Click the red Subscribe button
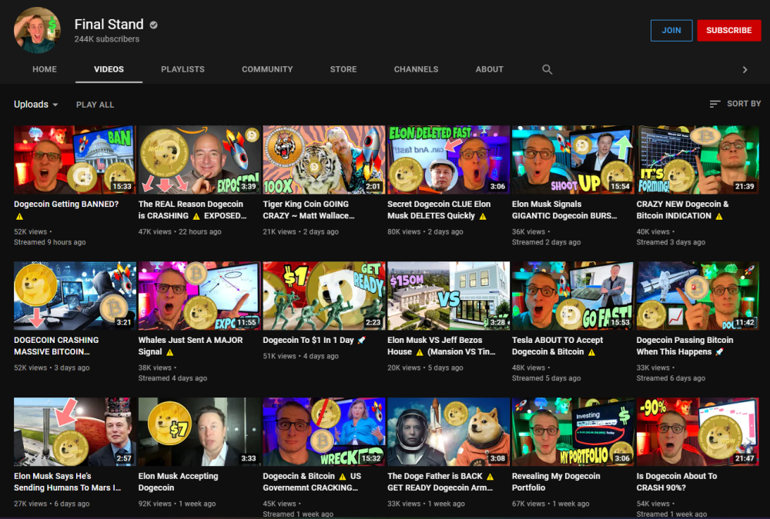 tap(728, 31)
